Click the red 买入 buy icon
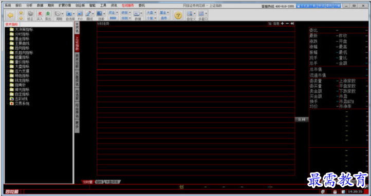The image size is (371, 196). (x=40, y=14)
